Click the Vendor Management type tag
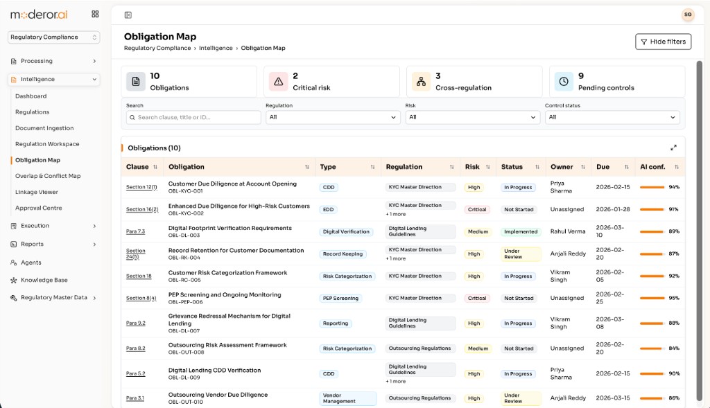This screenshot has height=408, width=710. point(348,398)
